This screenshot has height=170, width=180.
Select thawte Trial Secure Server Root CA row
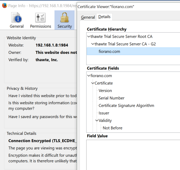click(x=133, y=37)
